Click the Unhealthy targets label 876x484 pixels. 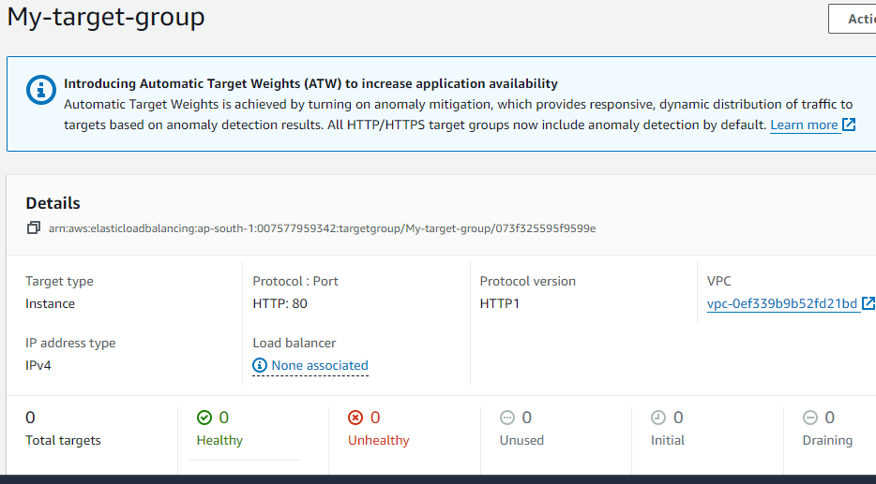(x=378, y=440)
